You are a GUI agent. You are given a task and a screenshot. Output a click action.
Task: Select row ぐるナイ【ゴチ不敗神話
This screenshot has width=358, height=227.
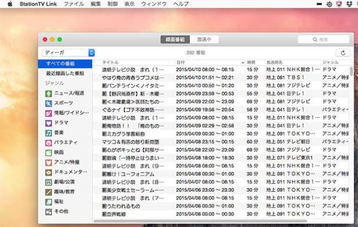[x=221, y=110]
